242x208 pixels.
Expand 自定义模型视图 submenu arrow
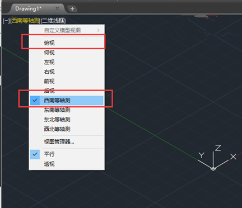[99, 30]
